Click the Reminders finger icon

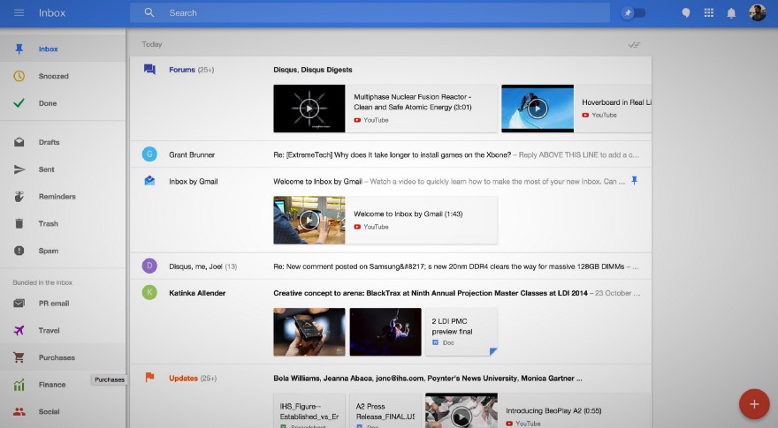tap(19, 197)
